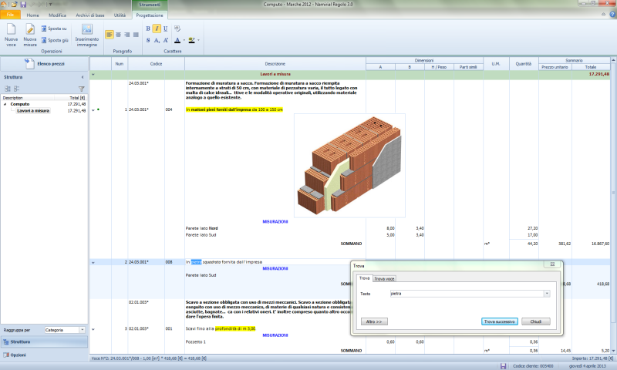Open the Testo search history dropdown
The width and height of the screenshot is (617, 370).
point(547,294)
